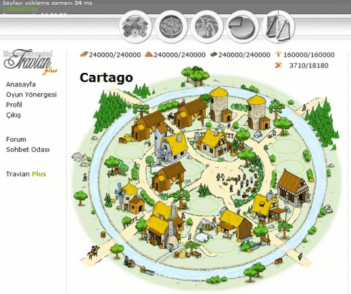Screen dimensions: 351x294
Task: Click the lumber resource icon
Action: click(84, 54)
